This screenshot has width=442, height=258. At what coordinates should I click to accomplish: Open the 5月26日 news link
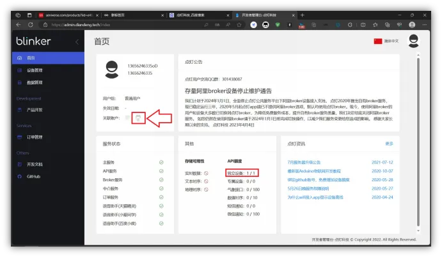pos(308,188)
